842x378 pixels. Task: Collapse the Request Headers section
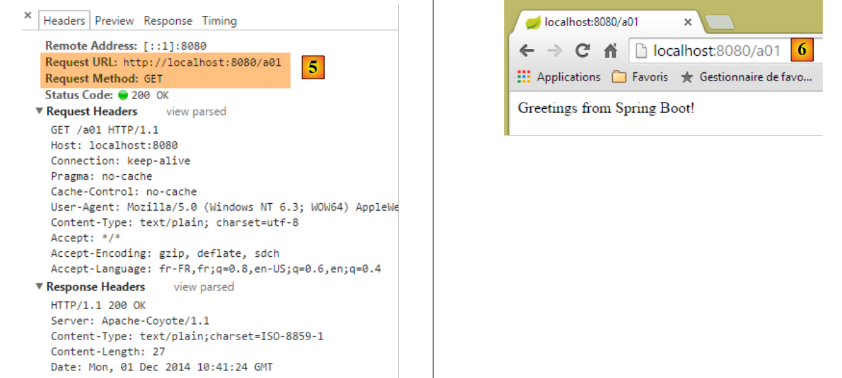40,112
